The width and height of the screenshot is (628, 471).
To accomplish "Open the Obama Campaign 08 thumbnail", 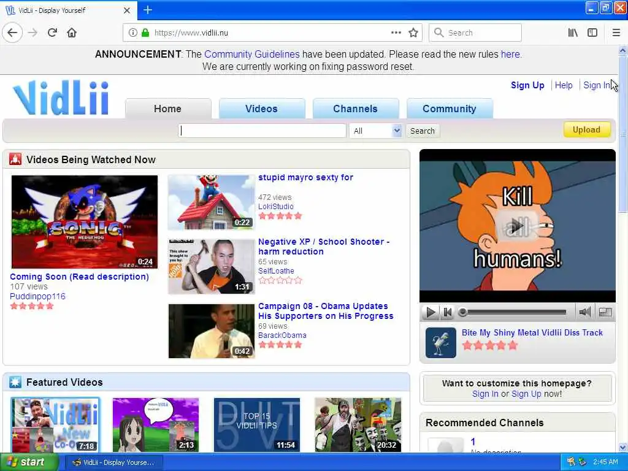I will pyautogui.click(x=212, y=331).
